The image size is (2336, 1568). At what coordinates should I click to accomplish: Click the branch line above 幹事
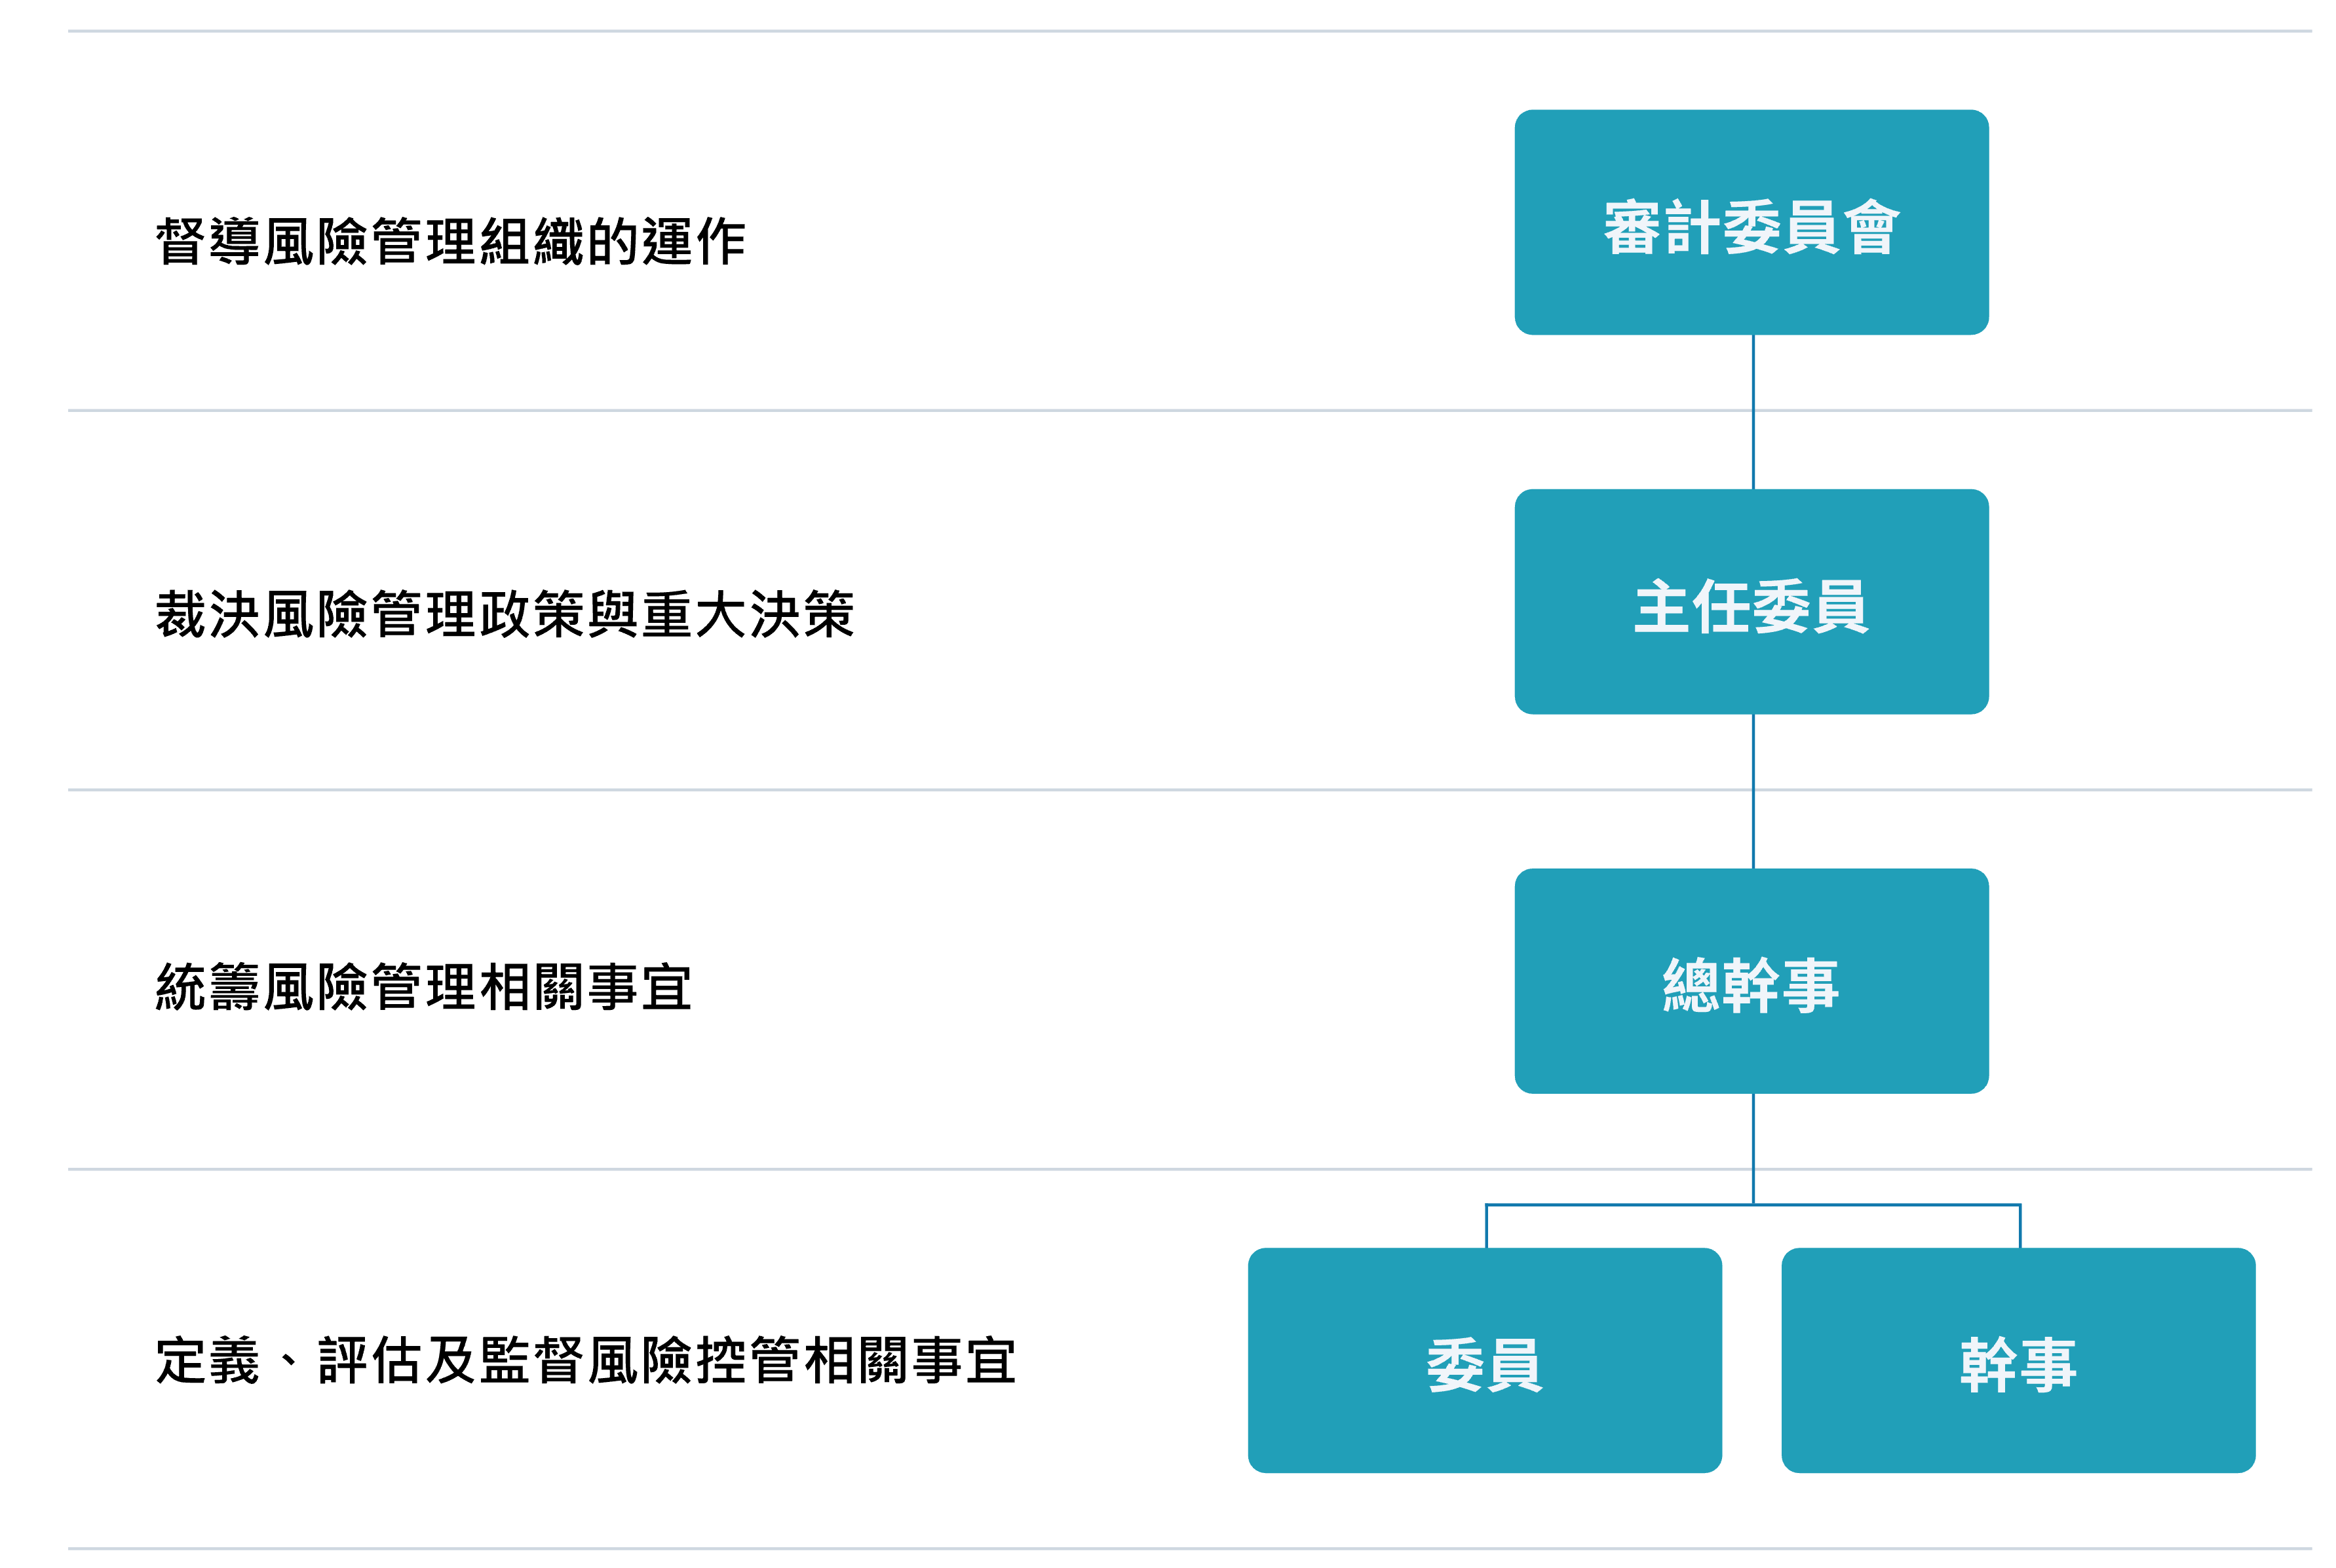click(2020, 1226)
